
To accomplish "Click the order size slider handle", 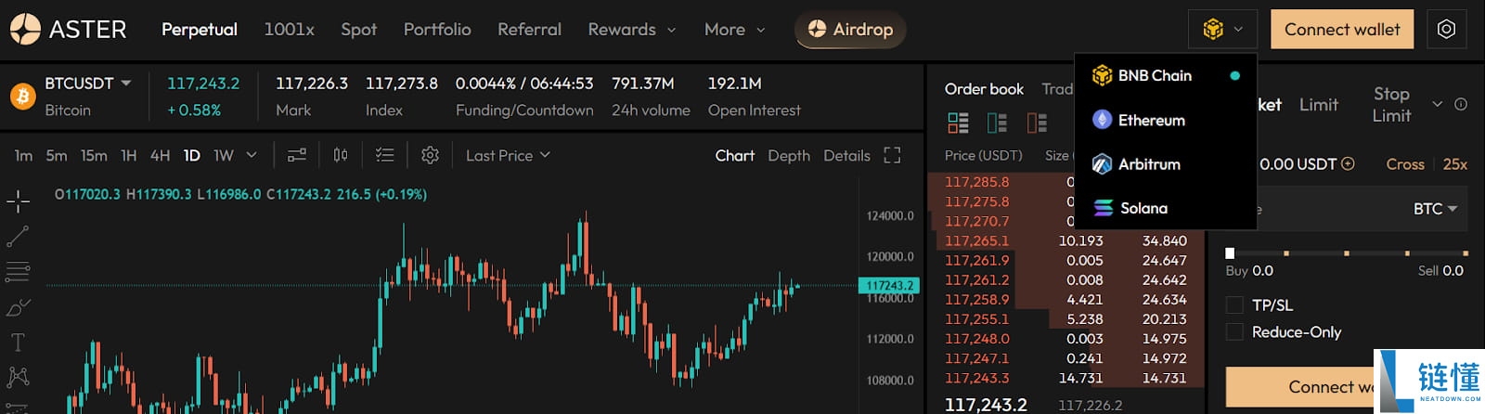I will tap(1230, 252).
